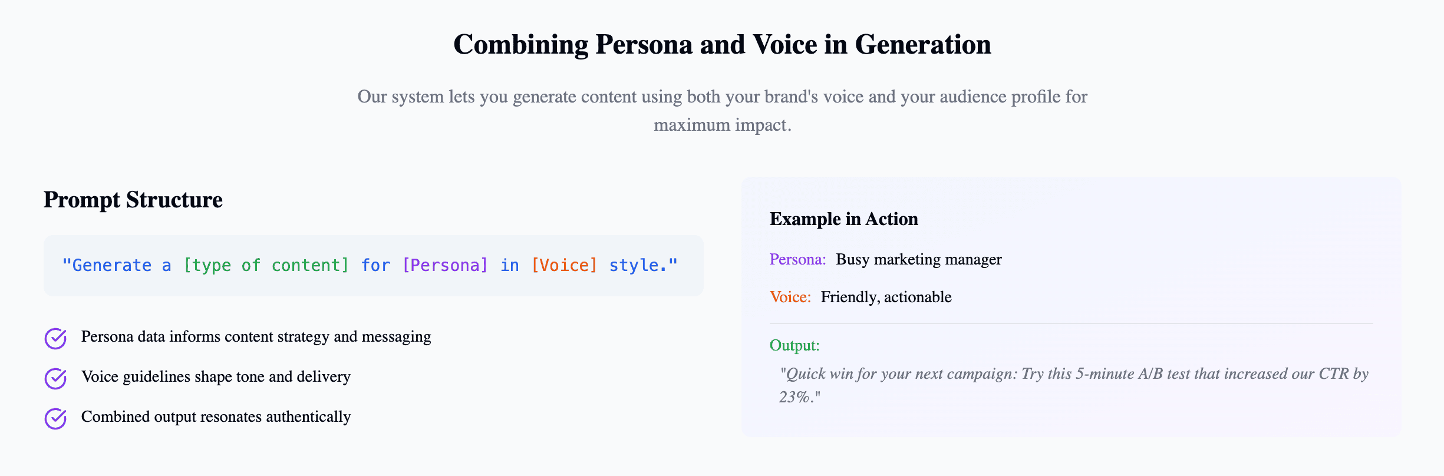Click the orange [Voice] placeholder in prompt
The image size is (1444, 476).
click(x=564, y=266)
